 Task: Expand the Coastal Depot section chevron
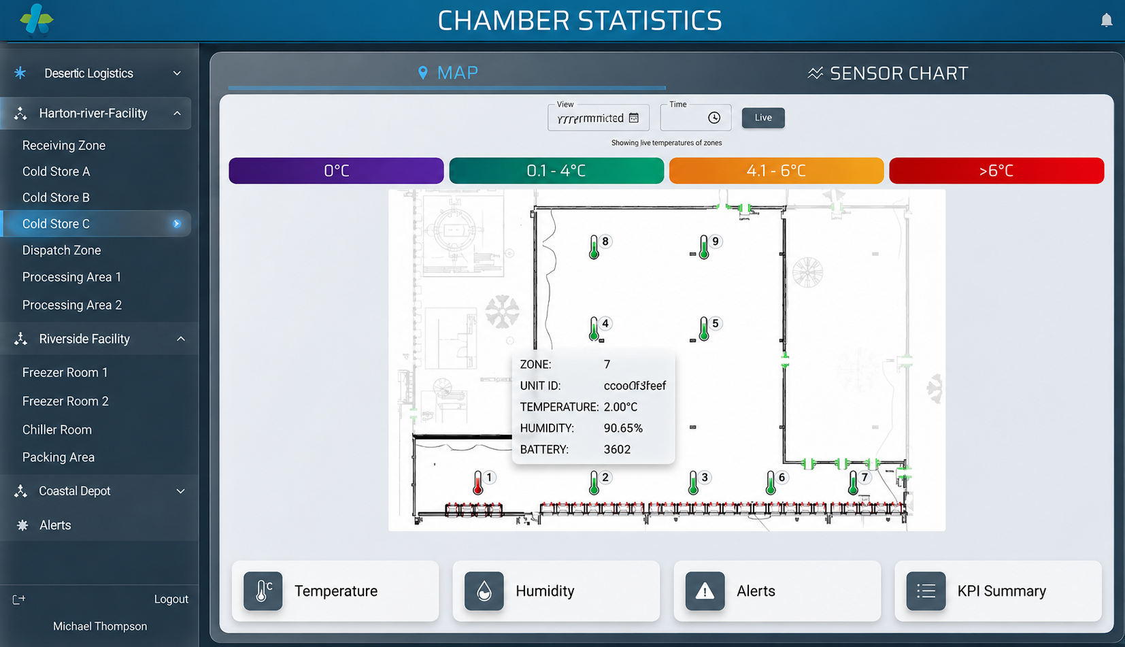[x=181, y=491]
